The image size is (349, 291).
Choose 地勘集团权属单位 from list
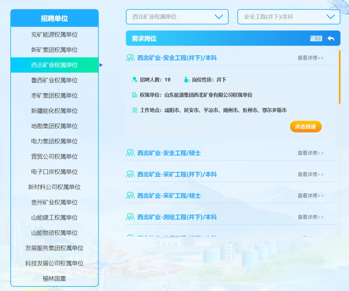point(55,126)
